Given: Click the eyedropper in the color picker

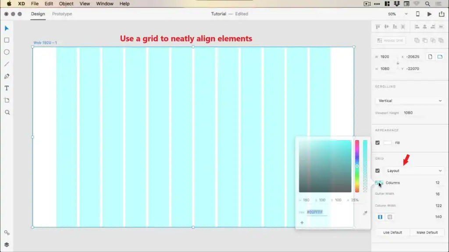Looking at the screenshot, I should [x=365, y=213].
